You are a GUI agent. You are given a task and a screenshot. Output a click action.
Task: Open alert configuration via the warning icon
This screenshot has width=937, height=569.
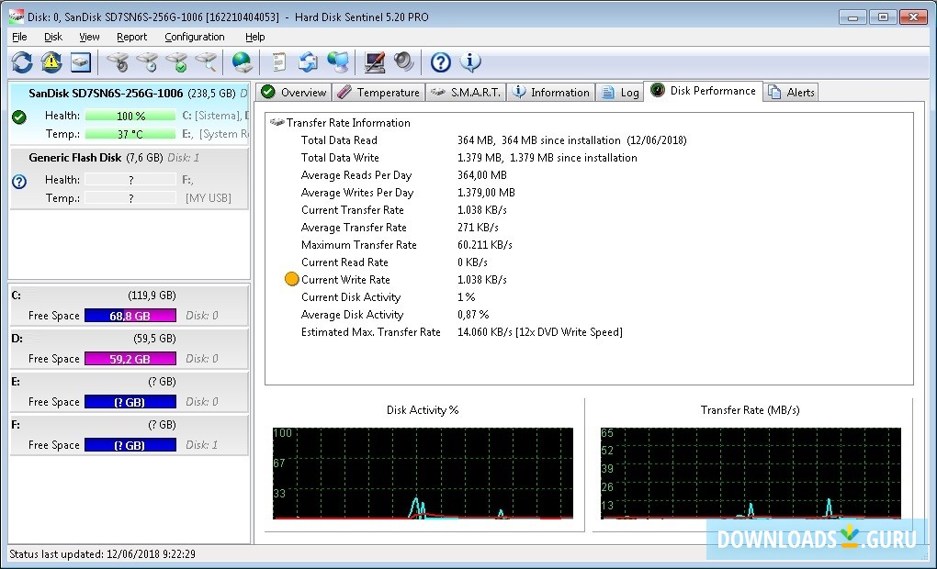pos(52,61)
